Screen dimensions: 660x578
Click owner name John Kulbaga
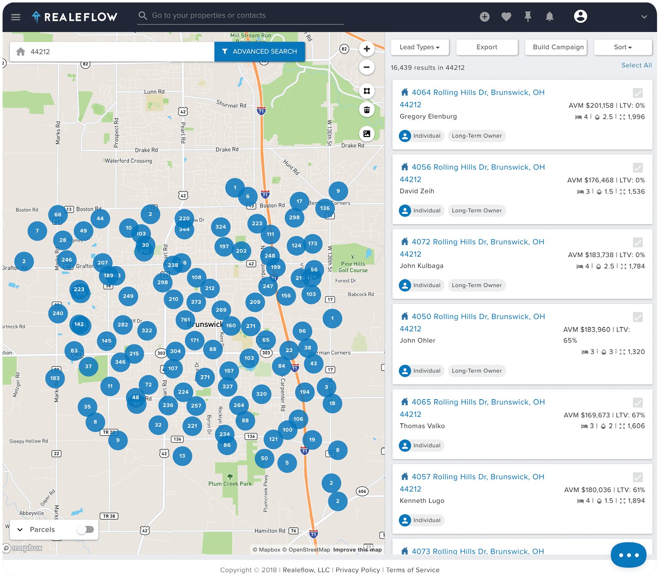421,266
